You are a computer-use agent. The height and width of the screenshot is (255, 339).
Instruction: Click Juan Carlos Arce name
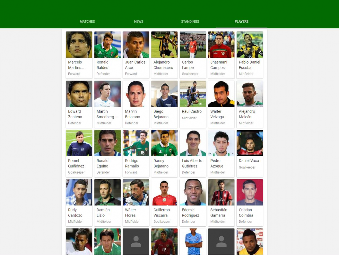point(135,65)
